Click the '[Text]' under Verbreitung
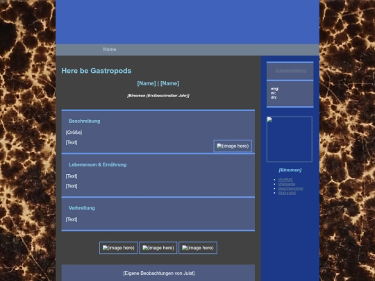The image size is (375, 281). point(72,219)
